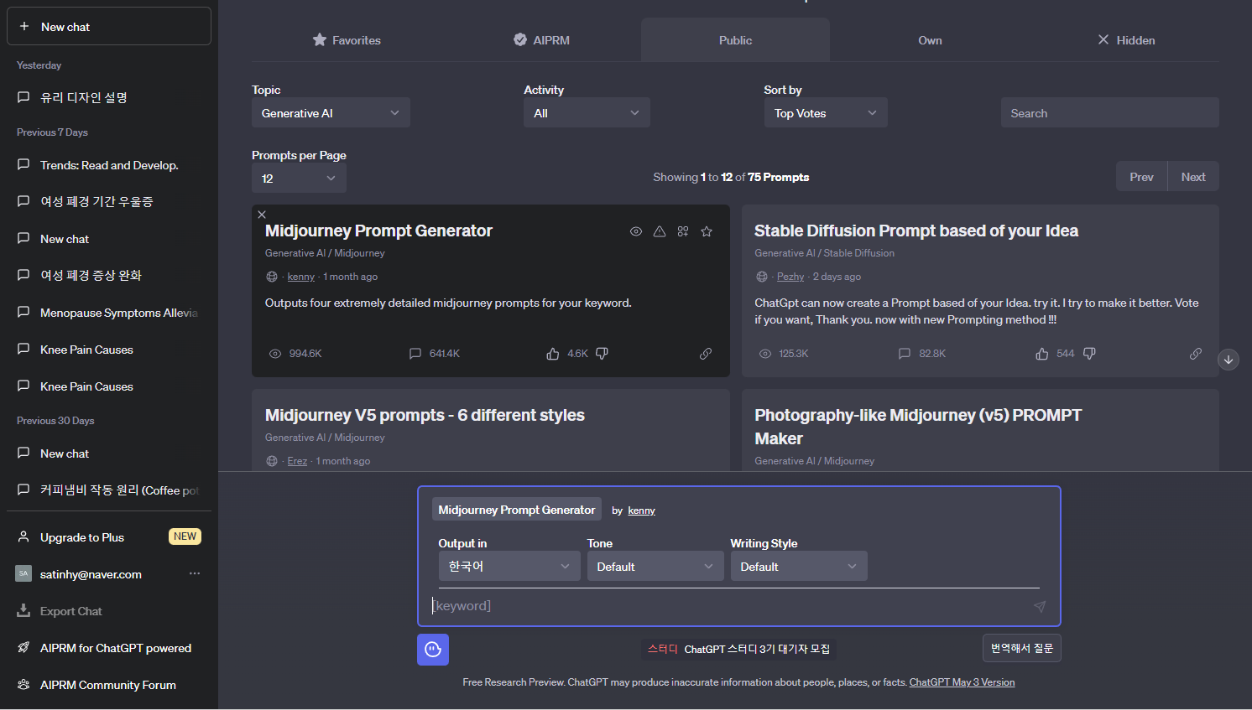Click the scroll-down arrow circle button

(x=1229, y=360)
